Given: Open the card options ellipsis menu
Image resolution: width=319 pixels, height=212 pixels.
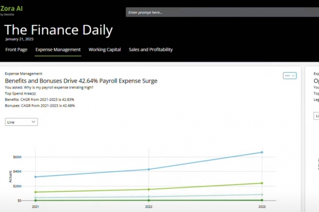Looking at the screenshot, I should pyautogui.click(x=290, y=76).
